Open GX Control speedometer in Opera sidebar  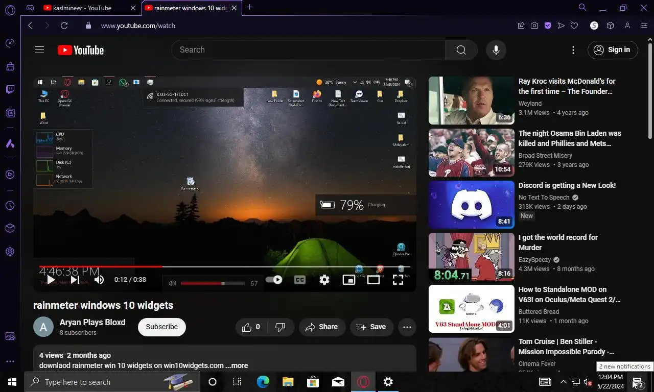click(x=10, y=43)
